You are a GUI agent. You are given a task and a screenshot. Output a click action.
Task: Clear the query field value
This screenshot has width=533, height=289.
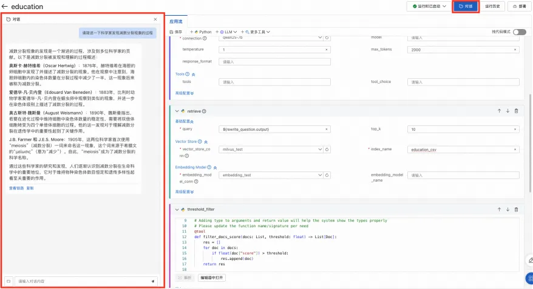click(327, 129)
